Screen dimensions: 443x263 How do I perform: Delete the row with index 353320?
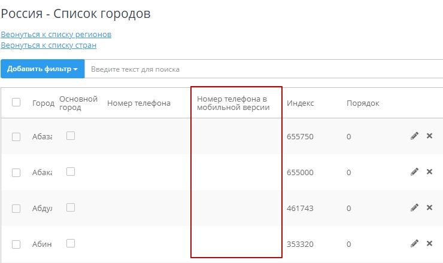coord(429,243)
